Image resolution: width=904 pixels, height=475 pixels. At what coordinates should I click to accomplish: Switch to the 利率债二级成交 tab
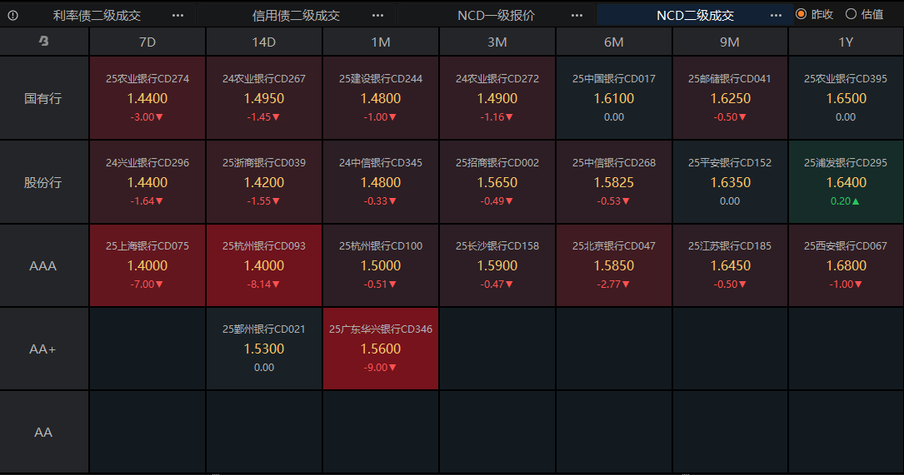[x=97, y=16]
